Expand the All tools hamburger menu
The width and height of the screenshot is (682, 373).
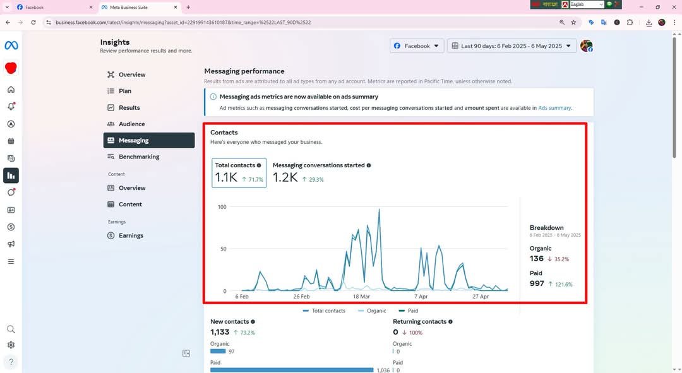11,261
